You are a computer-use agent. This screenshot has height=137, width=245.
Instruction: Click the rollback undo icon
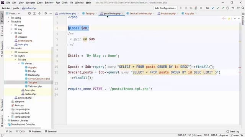233,8
